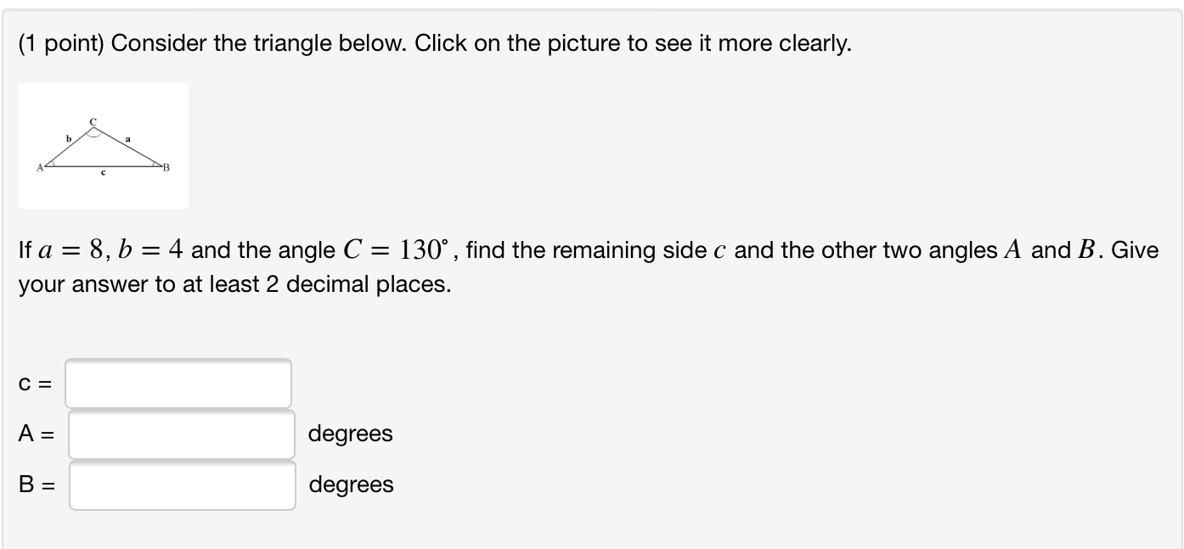Screen dimensions: 1184x549
Task: Click side a label in the triangle diagram
Action: (x=128, y=139)
